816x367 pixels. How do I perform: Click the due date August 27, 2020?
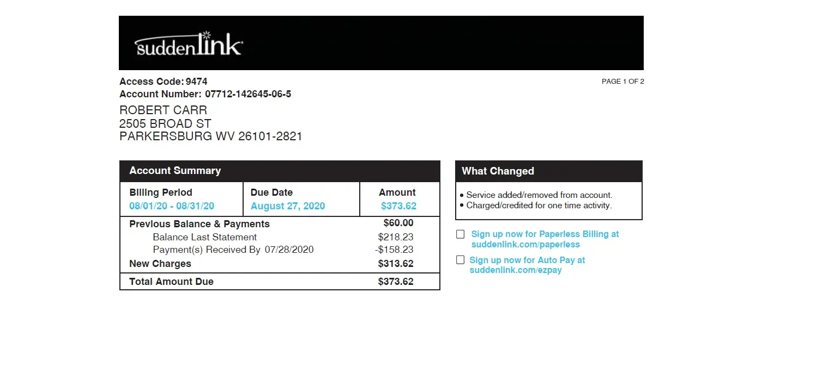pyautogui.click(x=288, y=206)
